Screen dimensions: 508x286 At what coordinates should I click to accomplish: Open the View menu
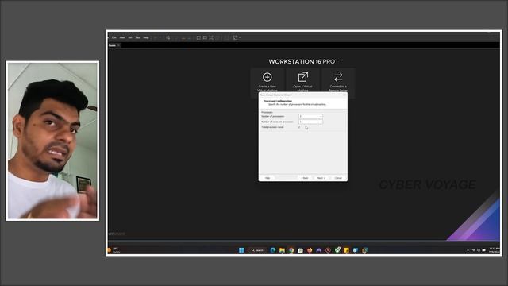(122, 37)
